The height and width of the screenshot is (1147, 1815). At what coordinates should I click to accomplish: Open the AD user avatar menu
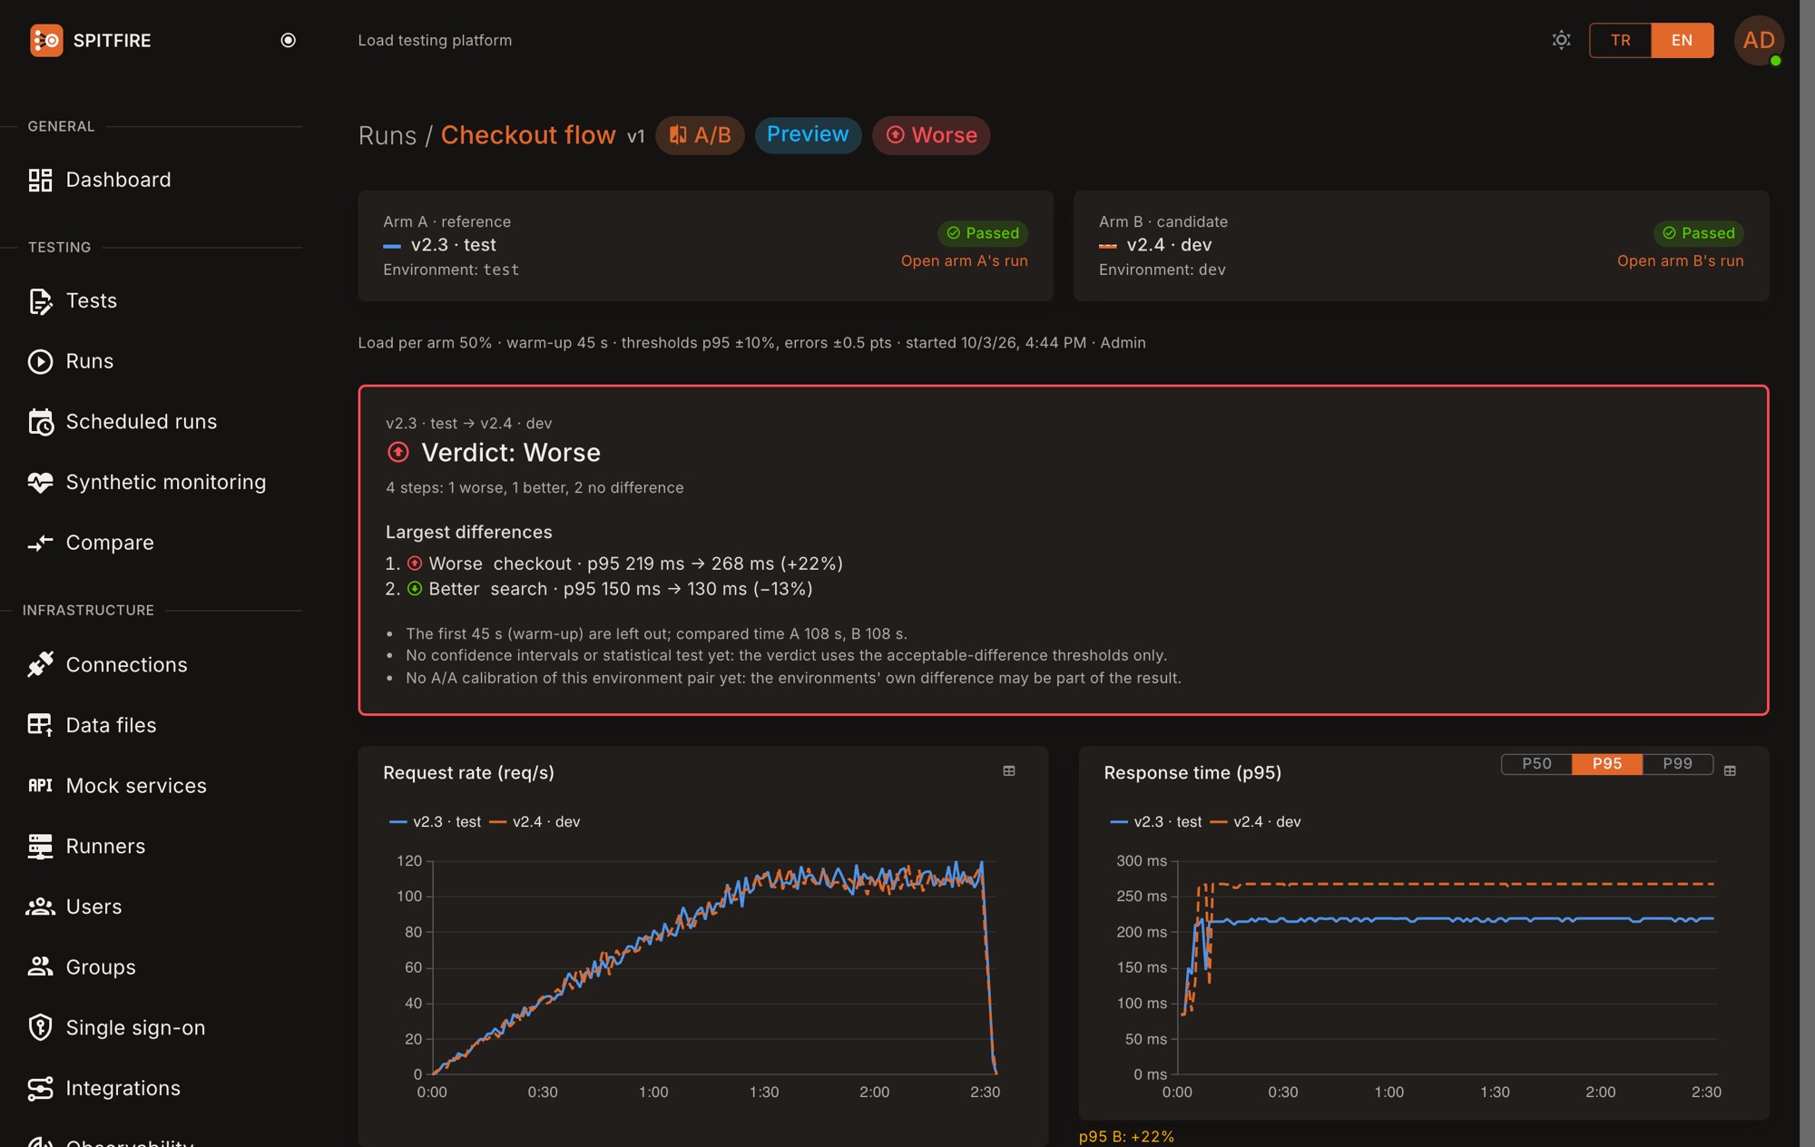point(1759,40)
